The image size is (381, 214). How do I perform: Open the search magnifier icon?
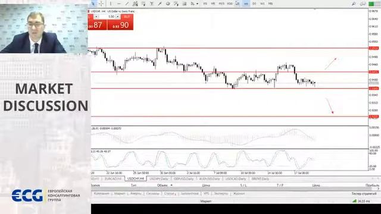click(x=354, y=4)
